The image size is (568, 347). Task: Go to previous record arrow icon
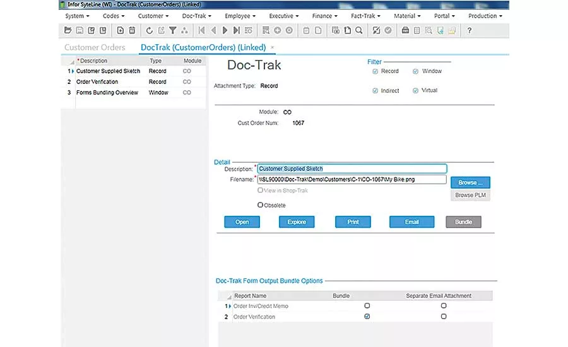click(x=213, y=30)
